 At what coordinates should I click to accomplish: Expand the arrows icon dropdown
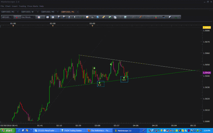coord(159,17)
